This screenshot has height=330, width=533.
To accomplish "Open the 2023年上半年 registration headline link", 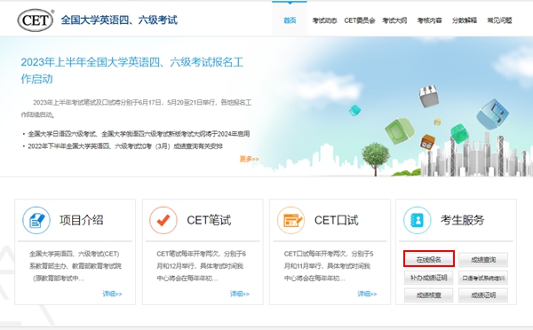I will 132,71.
